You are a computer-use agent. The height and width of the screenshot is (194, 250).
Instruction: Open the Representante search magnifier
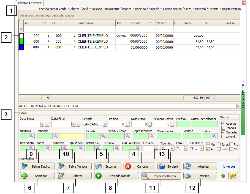pos(152,136)
